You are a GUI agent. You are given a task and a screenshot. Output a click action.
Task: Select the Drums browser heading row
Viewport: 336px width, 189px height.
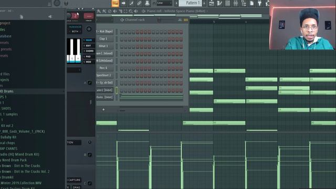pos(32,91)
